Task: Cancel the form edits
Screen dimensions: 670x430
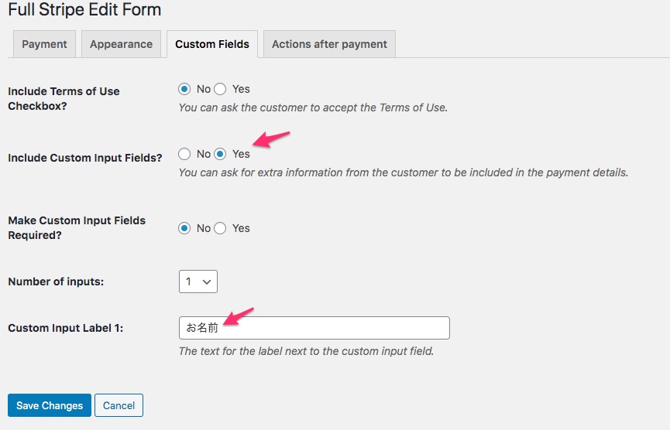Action: coord(119,405)
